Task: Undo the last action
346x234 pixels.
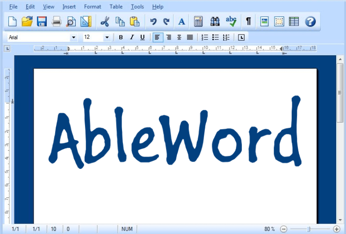Action: [153, 22]
